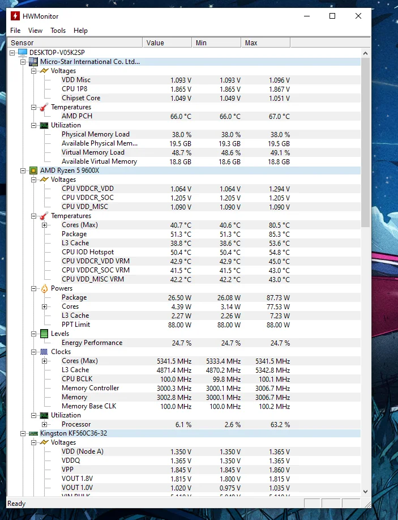Click the Ryzen Voltages lightning icon

[44, 180]
